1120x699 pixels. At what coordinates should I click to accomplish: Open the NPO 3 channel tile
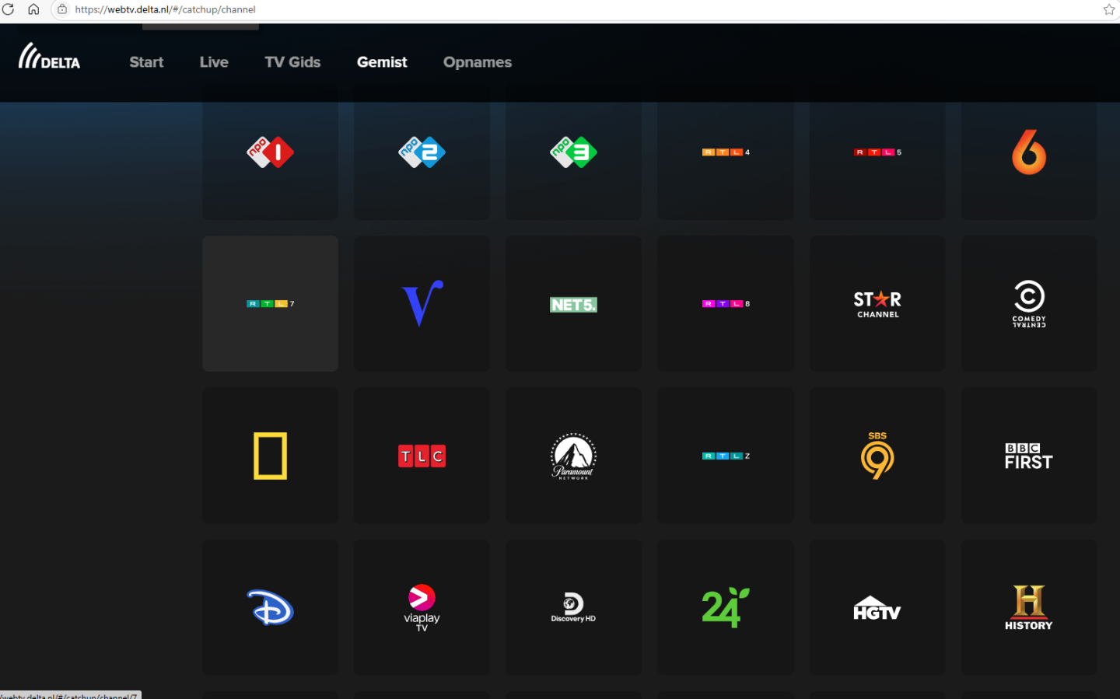(573, 152)
